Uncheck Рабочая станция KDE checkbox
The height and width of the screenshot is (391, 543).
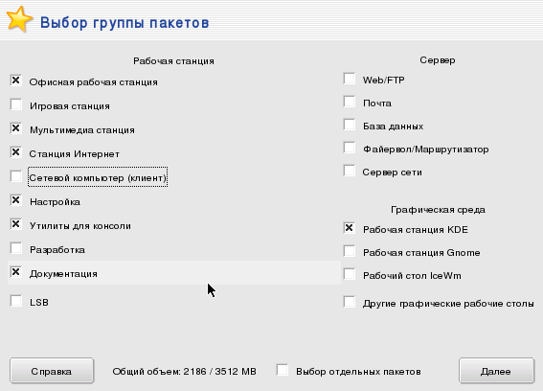pos(350,228)
